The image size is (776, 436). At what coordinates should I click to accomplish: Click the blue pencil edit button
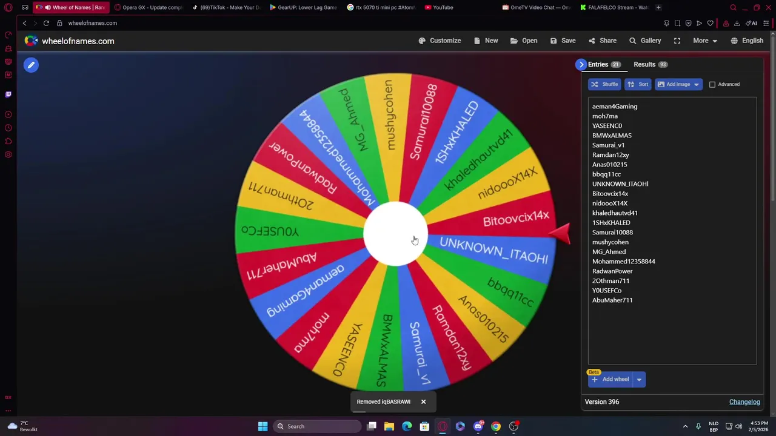(31, 65)
